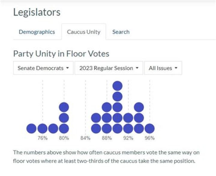Click the bottom dot between 76% and 80%
The width and height of the screenshot is (216, 176).
53,128
